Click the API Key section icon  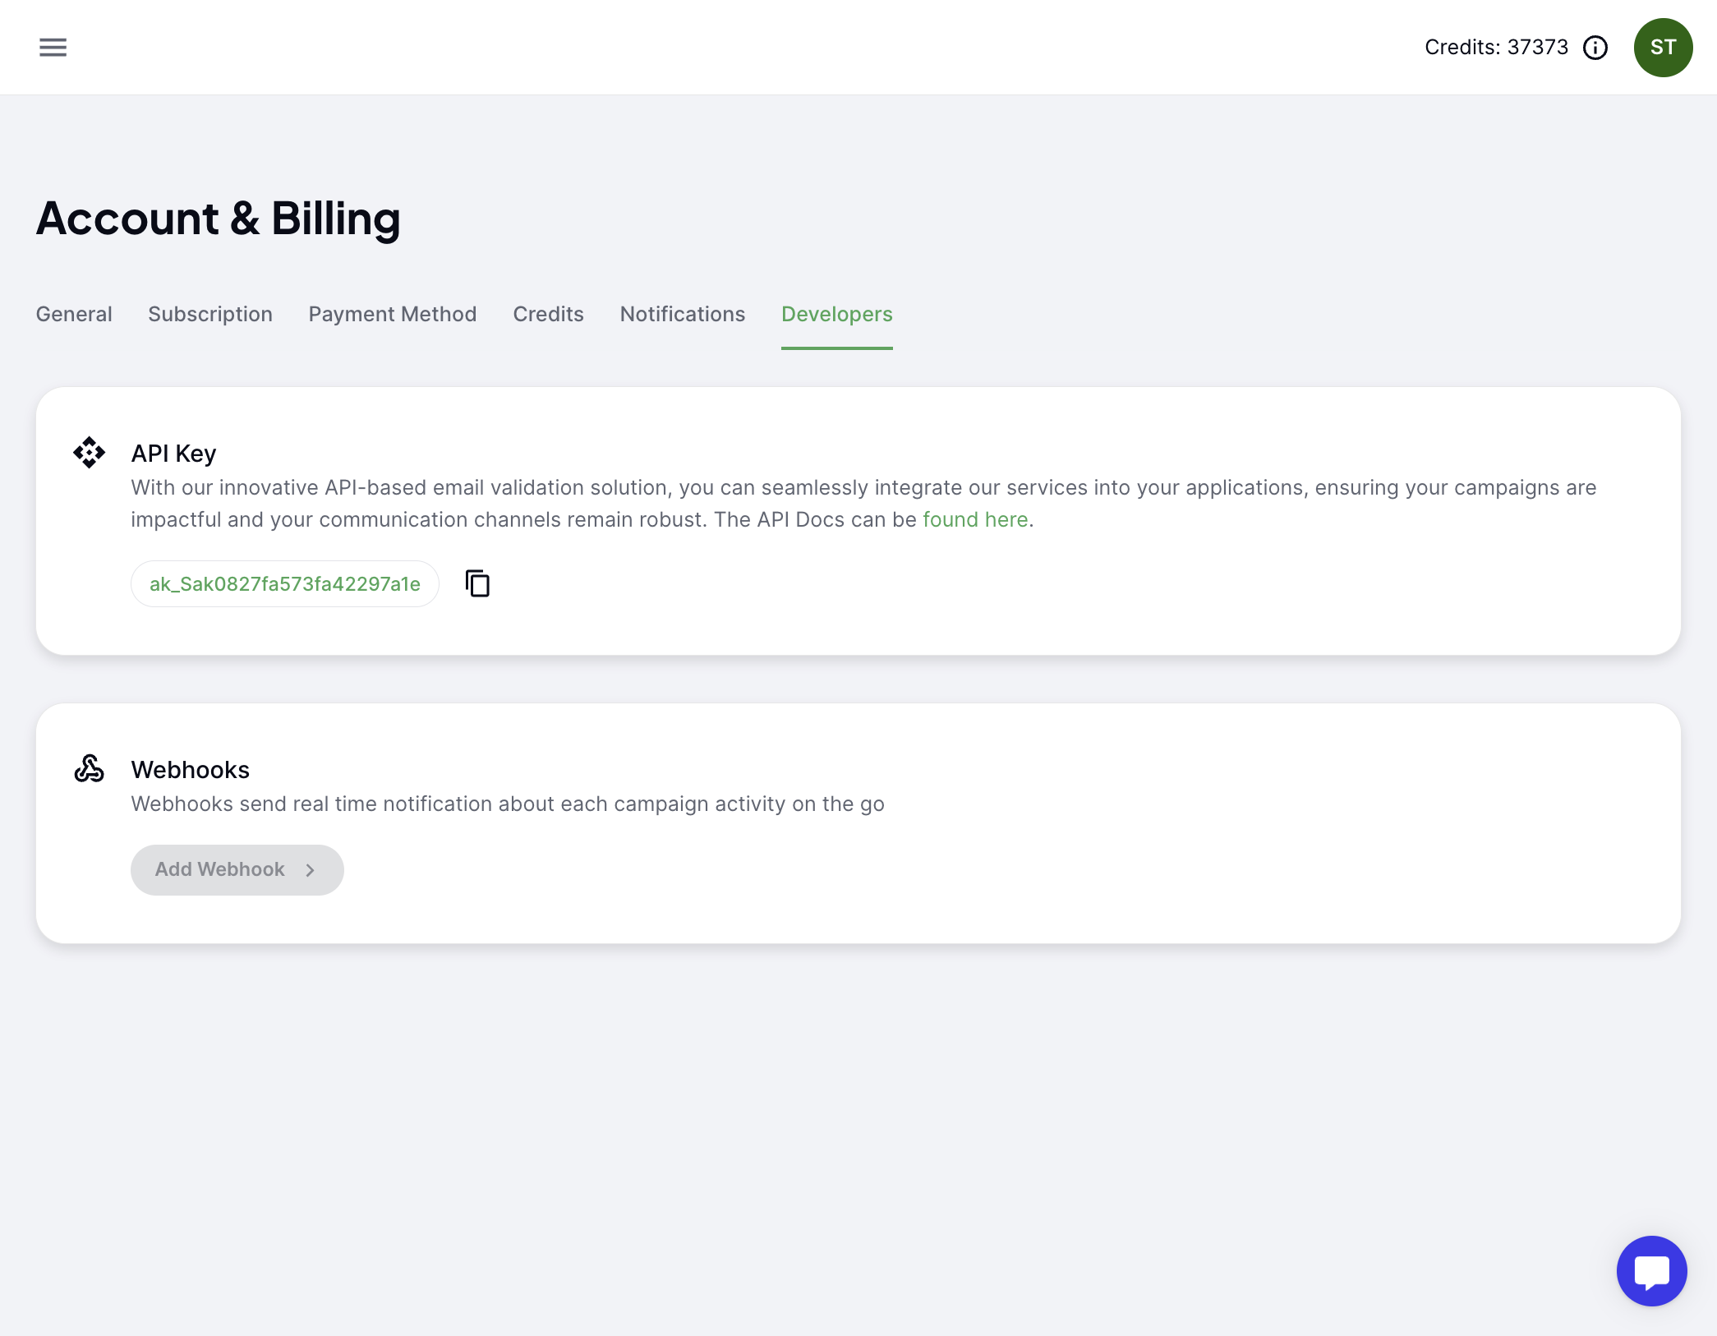(x=89, y=453)
